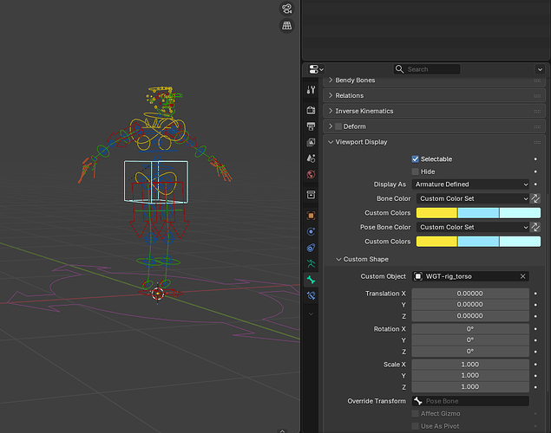Image resolution: width=551 pixels, height=433 pixels.
Task: Pick the middle blue Bone Color swatch
Action: pyautogui.click(x=478, y=213)
